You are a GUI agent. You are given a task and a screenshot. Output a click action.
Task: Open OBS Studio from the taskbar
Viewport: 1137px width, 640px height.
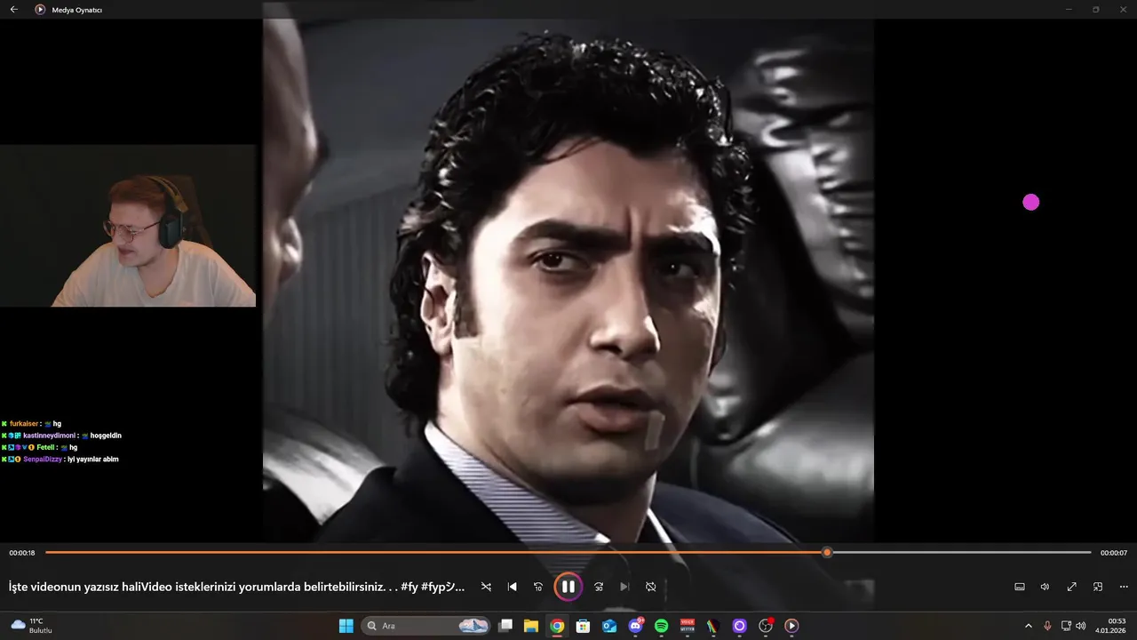click(x=766, y=626)
